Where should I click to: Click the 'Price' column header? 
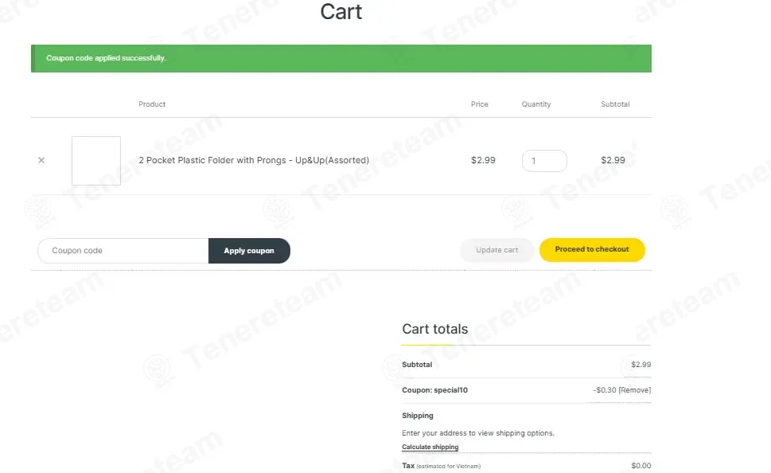[480, 104]
